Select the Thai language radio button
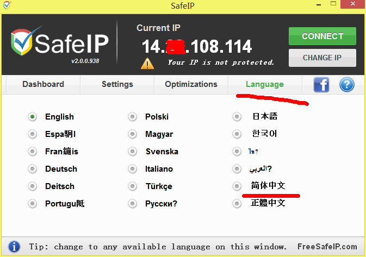Image resolution: width=366 pixels, height=257 pixels. (237, 152)
